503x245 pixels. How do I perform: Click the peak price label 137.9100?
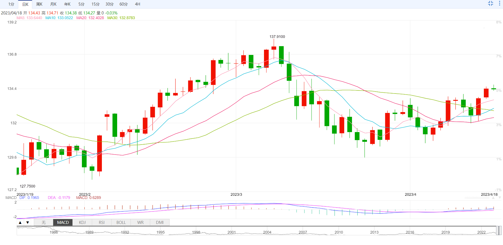[x=277, y=37]
